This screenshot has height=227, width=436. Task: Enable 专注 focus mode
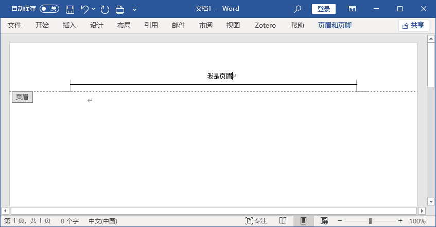pyautogui.click(x=256, y=221)
